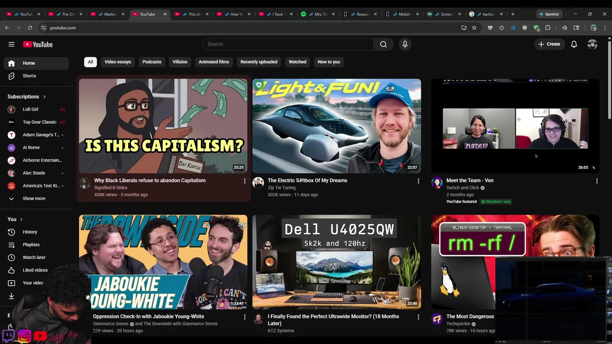
Task: Open the Dell U4025QW thumbnail
Action: (x=337, y=262)
